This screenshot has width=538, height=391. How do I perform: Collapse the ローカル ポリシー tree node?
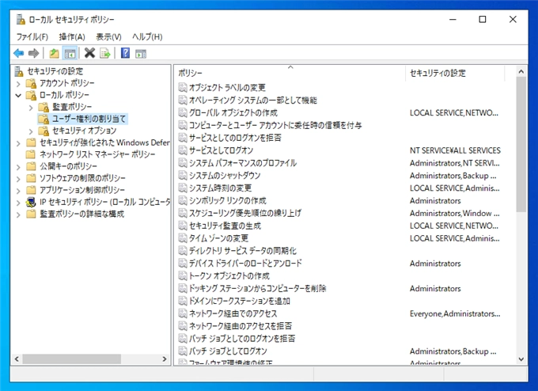[x=18, y=96]
